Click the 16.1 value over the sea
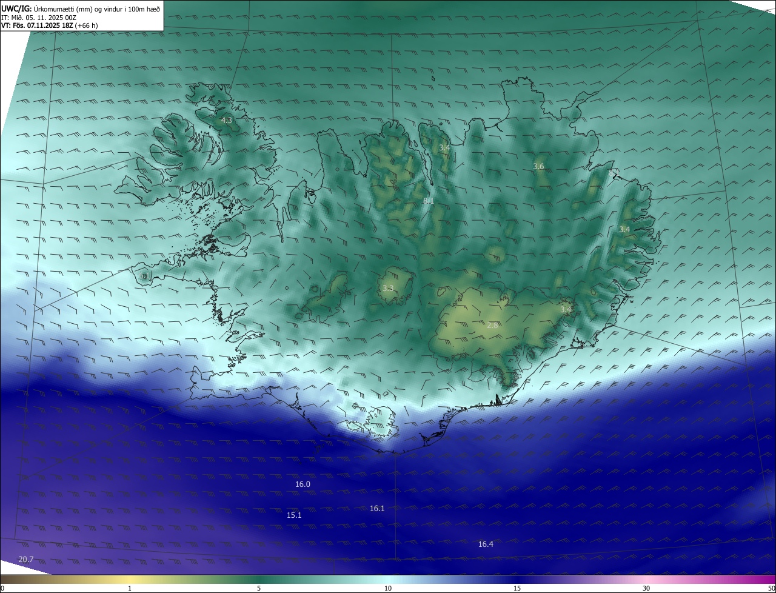Viewport: 776px width, 593px height. [x=377, y=508]
